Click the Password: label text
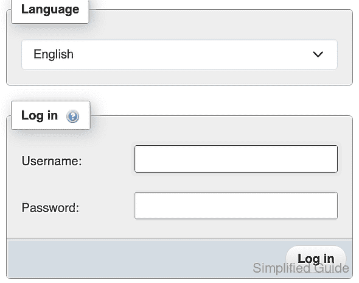This screenshot has width=359, height=283. pos(51,208)
